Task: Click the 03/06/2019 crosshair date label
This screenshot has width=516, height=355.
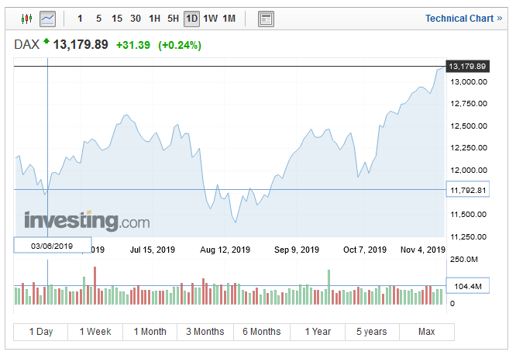Action: pos(53,246)
